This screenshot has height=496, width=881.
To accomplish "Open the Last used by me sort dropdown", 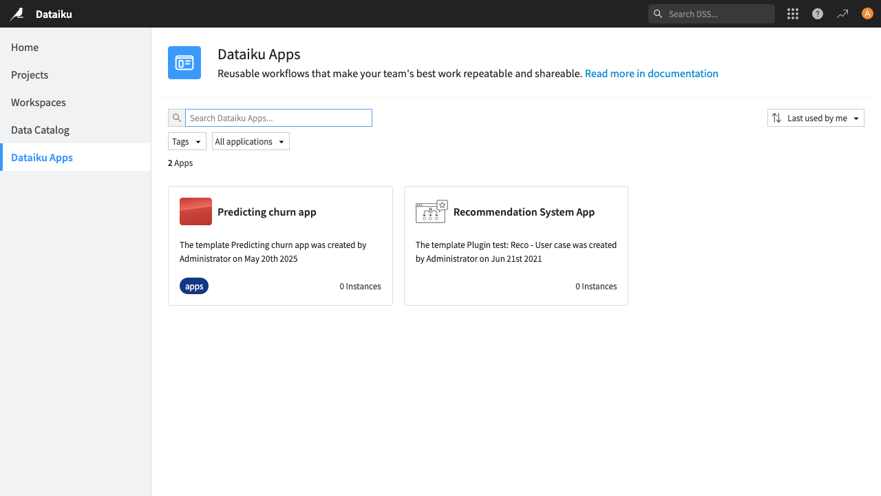I will click(816, 118).
